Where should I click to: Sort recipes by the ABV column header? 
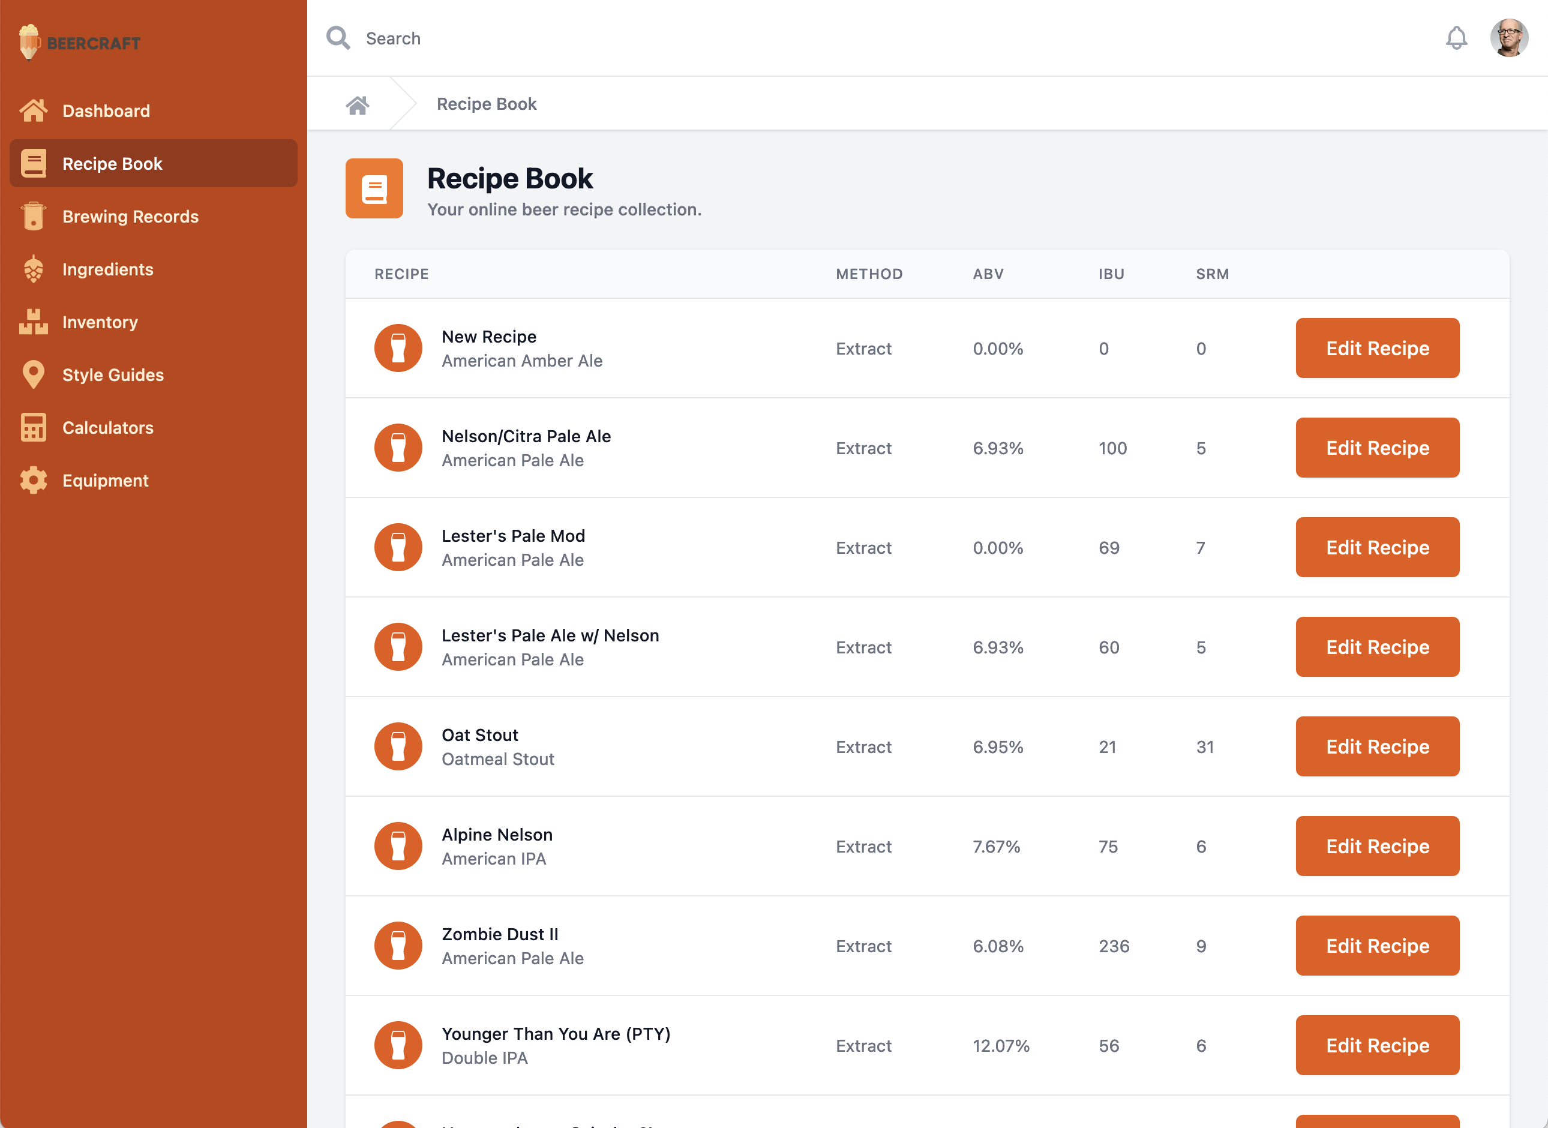tap(988, 274)
